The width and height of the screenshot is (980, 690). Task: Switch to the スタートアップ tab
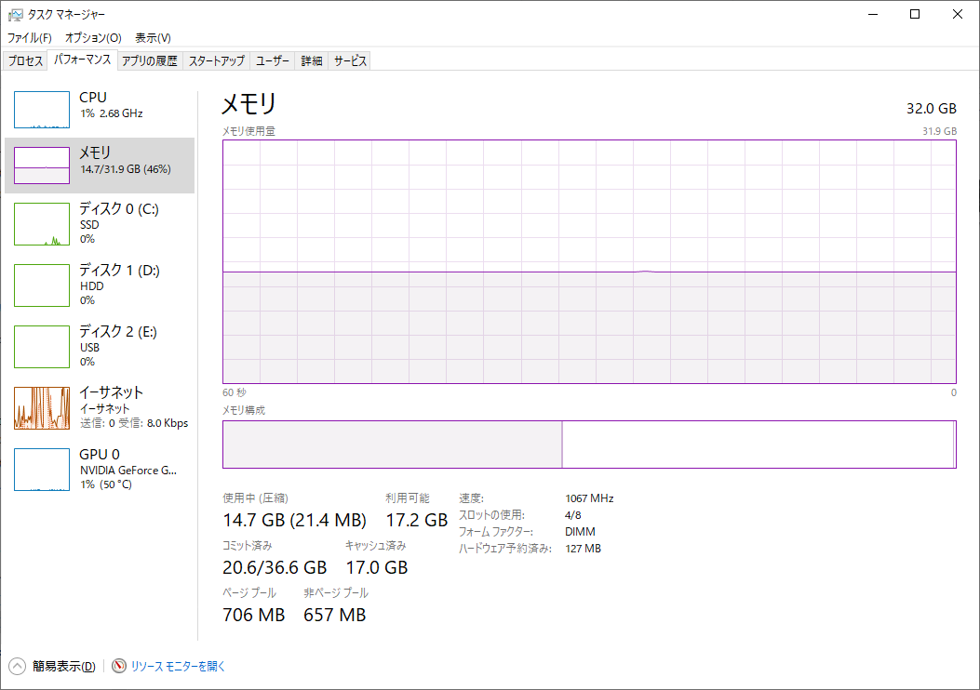point(217,60)
